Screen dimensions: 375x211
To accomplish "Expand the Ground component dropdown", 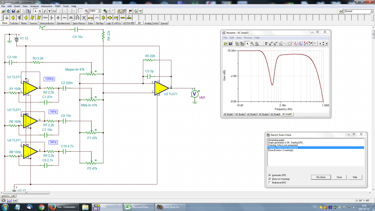I will point(371,11).
